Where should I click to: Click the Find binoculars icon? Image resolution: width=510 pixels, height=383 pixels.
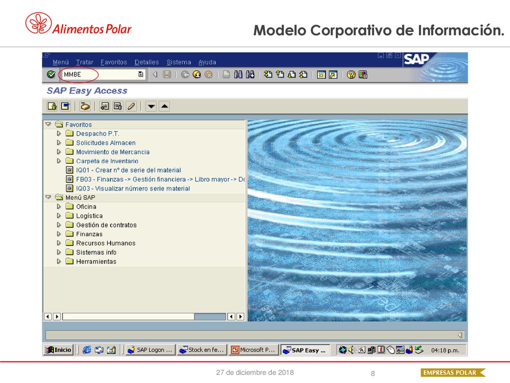pyautogui.click(x=238, y=75)
